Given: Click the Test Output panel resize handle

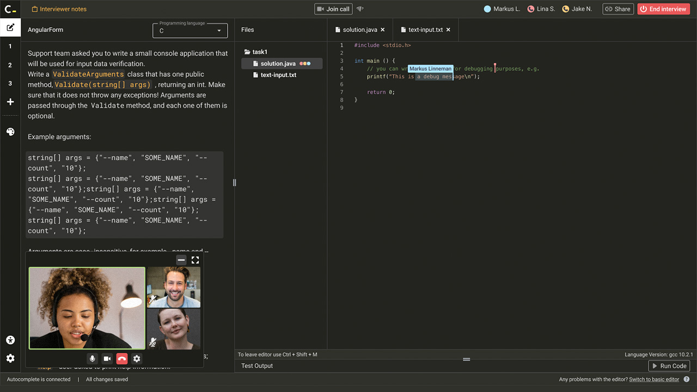Looking at the screenshot, I should coord(466,359).
